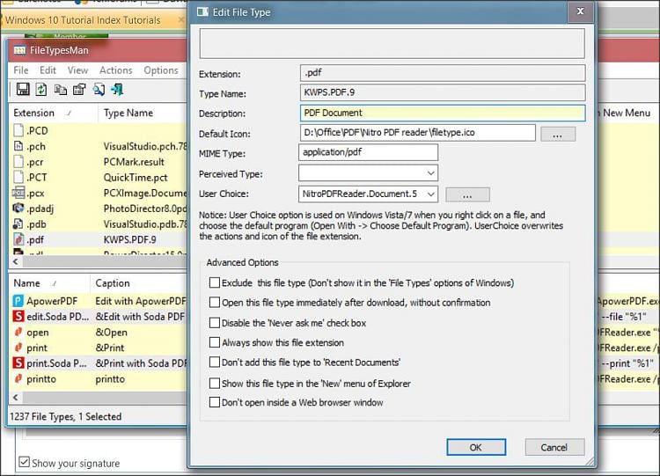The height and width of the screenshot is (476, 660).
Task: Close the Windows 10 Tutorial Index tab
Action: (181, 19)
